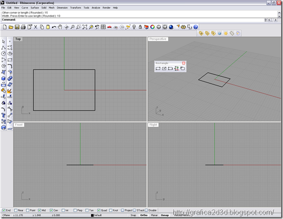283x219 pixels.
Task: Open the Transform menu
Action: coord(76,8)
